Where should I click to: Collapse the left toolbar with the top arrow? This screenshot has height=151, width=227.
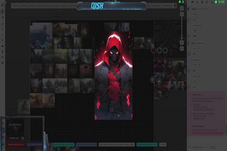click(5, 2)
